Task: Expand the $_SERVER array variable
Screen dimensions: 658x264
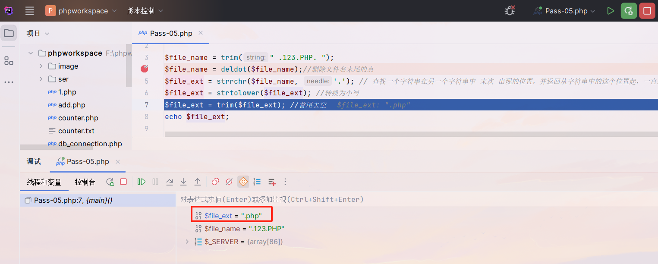Action: pos(187,242)
